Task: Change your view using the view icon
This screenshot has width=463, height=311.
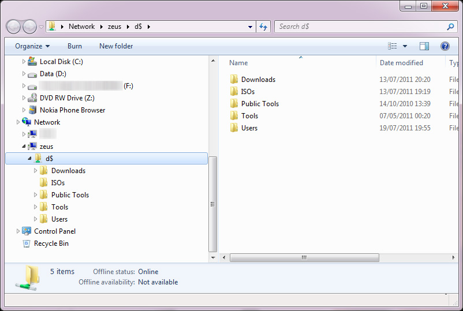Action: [392, 46]
